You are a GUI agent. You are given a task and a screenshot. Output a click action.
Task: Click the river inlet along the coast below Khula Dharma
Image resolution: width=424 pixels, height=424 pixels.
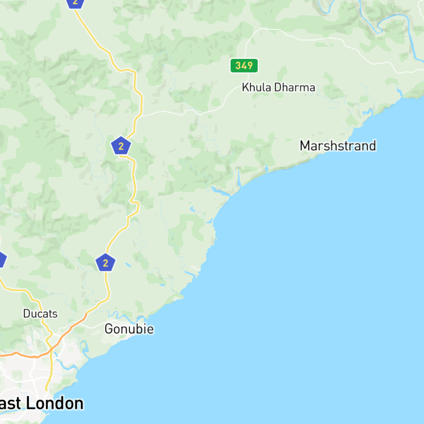[x=239, y=180]
